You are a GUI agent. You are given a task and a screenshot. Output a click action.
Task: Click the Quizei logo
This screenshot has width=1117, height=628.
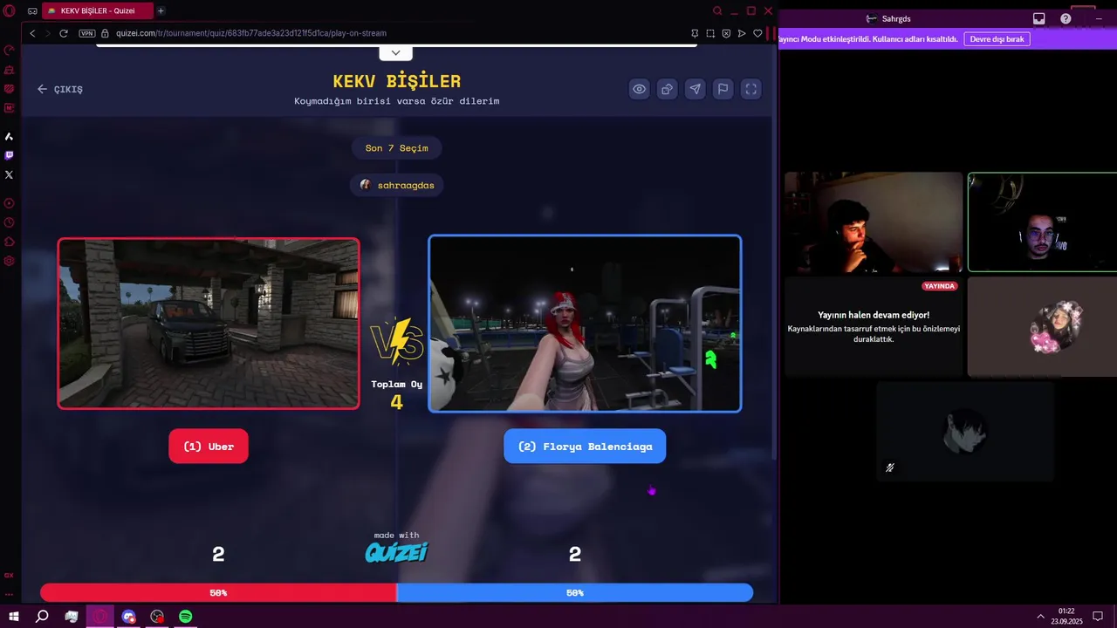(397, 552)
